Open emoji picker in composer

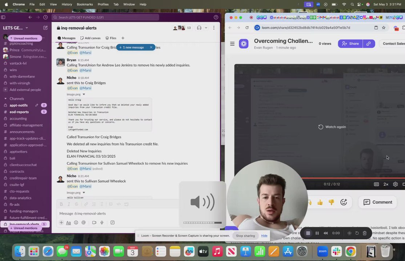coord(76,223)
